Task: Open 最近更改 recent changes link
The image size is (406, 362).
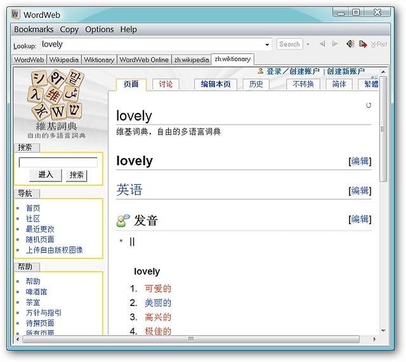Action: (x=40, y=229)
